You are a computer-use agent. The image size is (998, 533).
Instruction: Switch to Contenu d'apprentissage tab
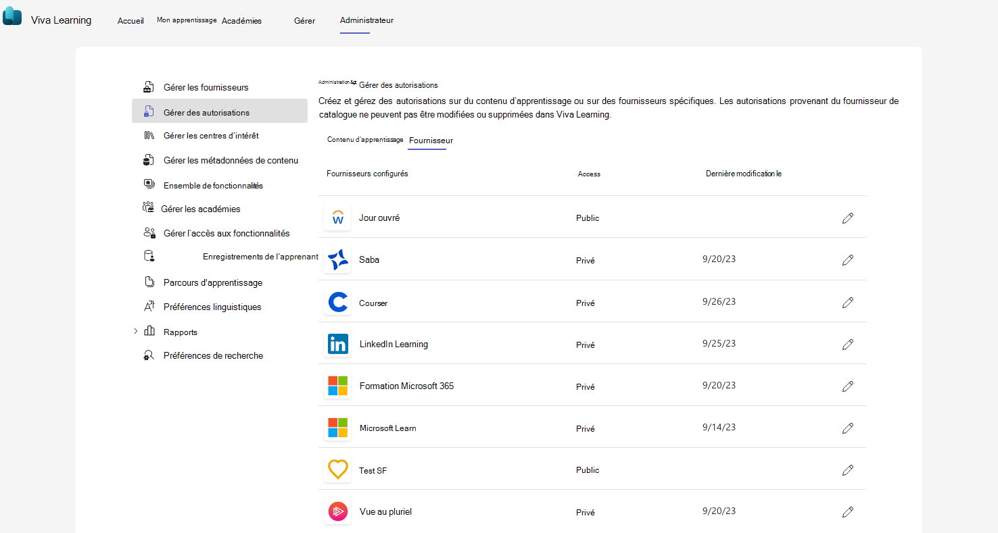[x=365, y=139]
